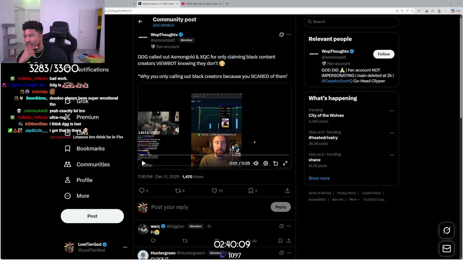The height and width of the screenshot is (260, 463).
Task: Click Grok icon on Huntergreen reply
Action: click(281, 253)
